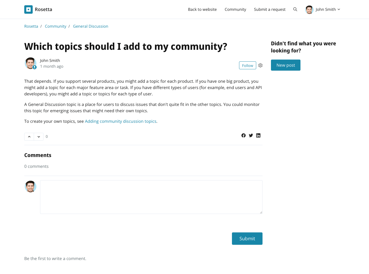
Task: Share post on LinkedIn
Action: 258,135
